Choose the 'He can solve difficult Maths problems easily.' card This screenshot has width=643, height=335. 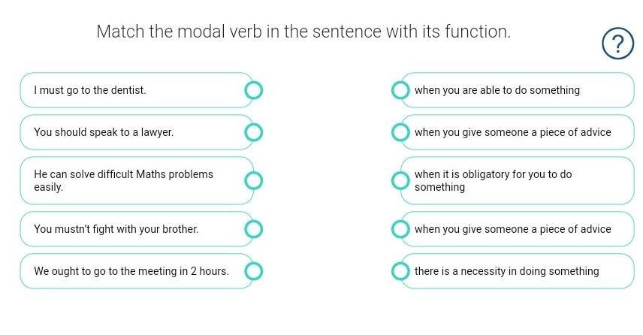click(x=137, y=180)
